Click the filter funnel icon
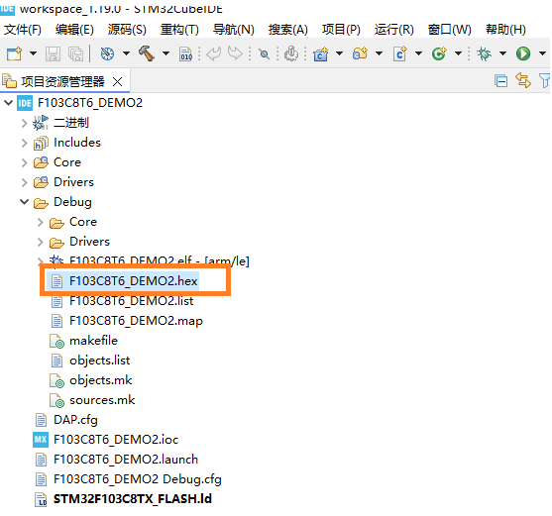The height and width of the screenshot is (516, 552). 545,80
